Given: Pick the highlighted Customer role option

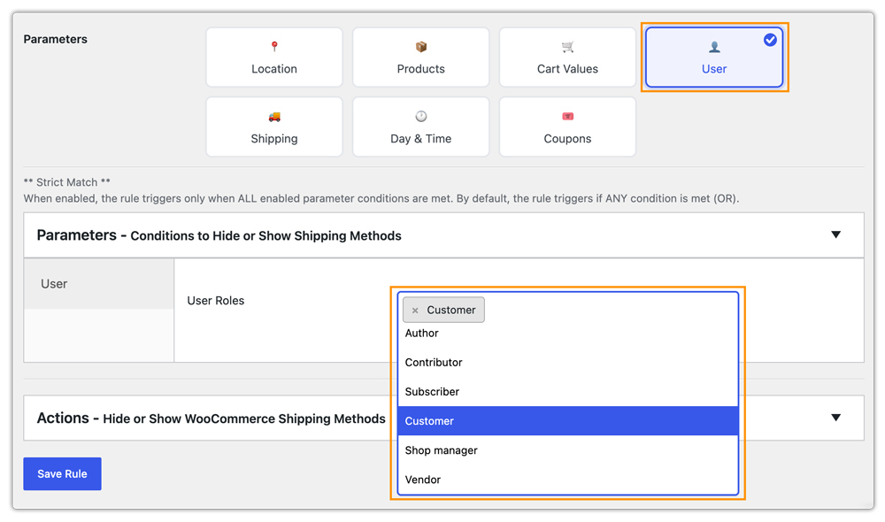Looking at the screenshot, I should pos(568,421).
